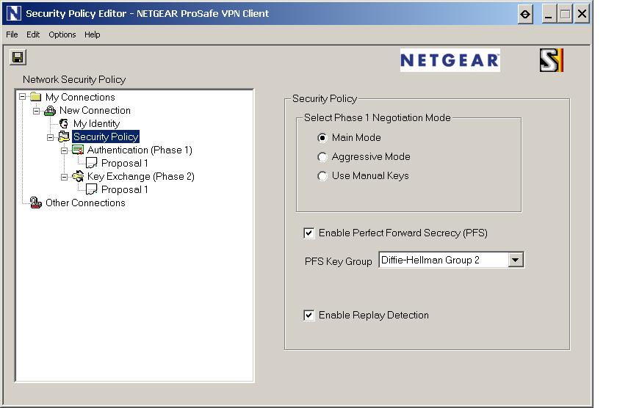Collapse the New Connection tree node
617x408 pixels.
36,111
